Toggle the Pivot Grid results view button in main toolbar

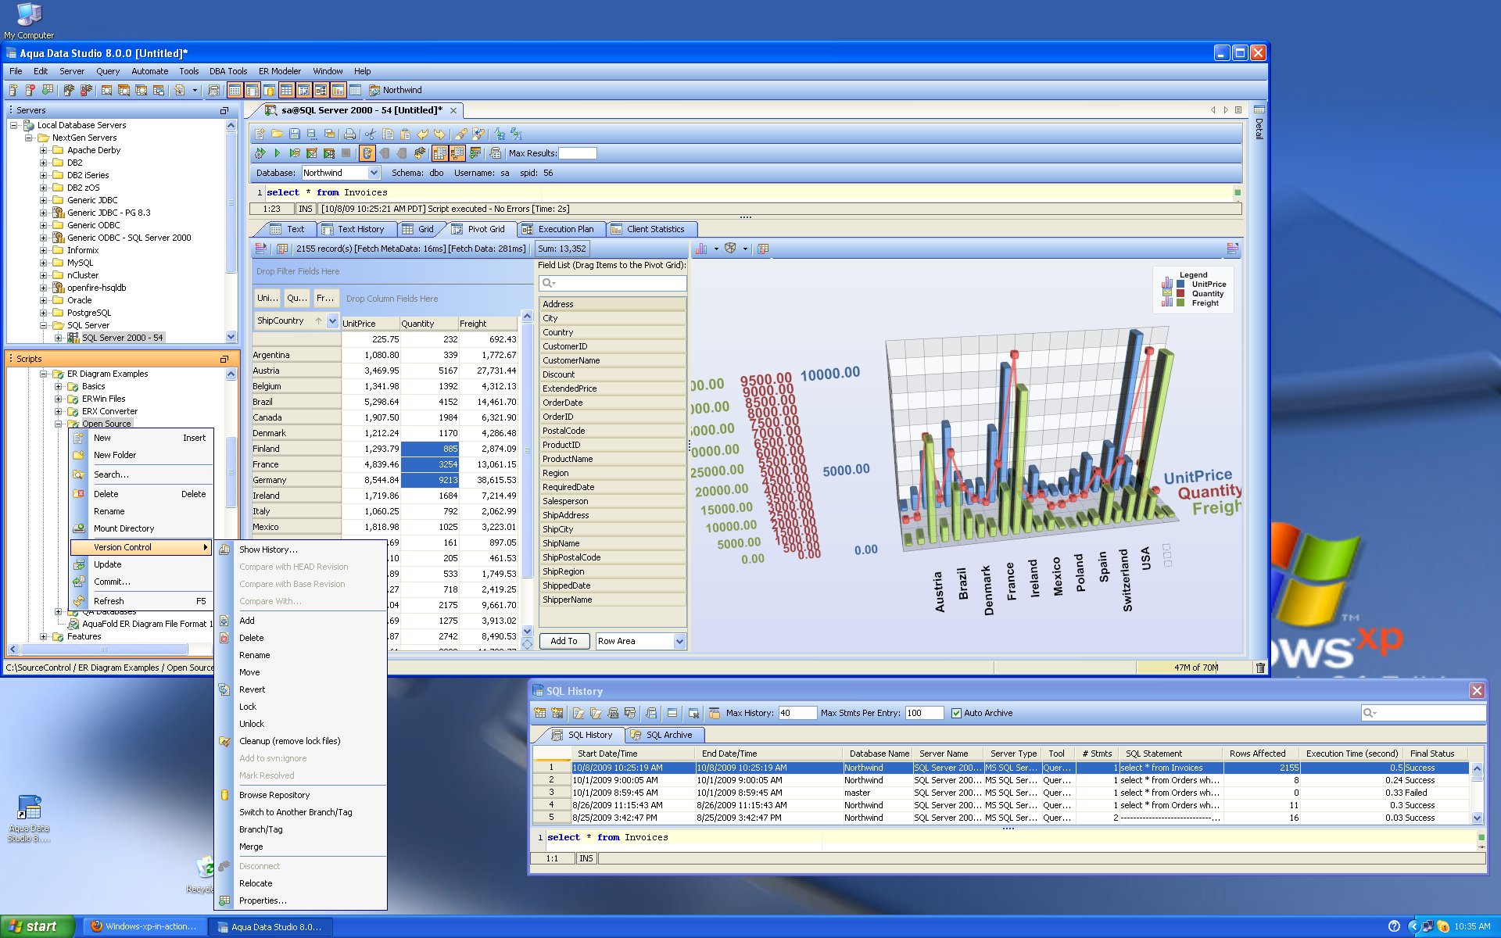303,90
